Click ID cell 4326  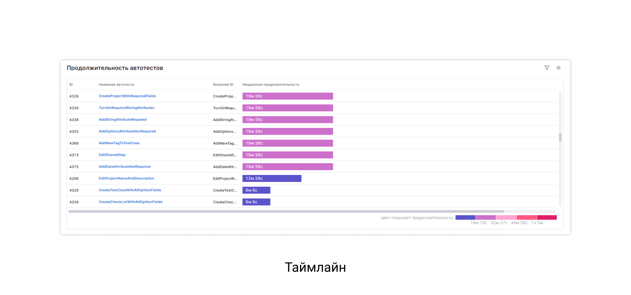pyautogui.click(x=74, y=96)
